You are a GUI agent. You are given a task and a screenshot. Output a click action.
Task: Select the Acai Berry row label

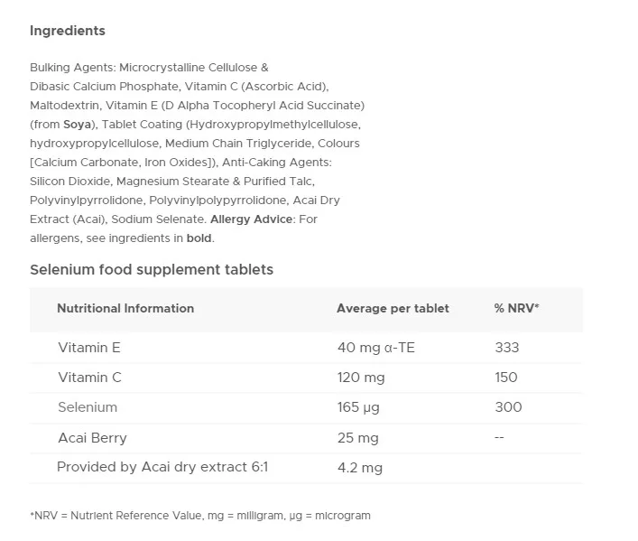[x=92, y=438]
